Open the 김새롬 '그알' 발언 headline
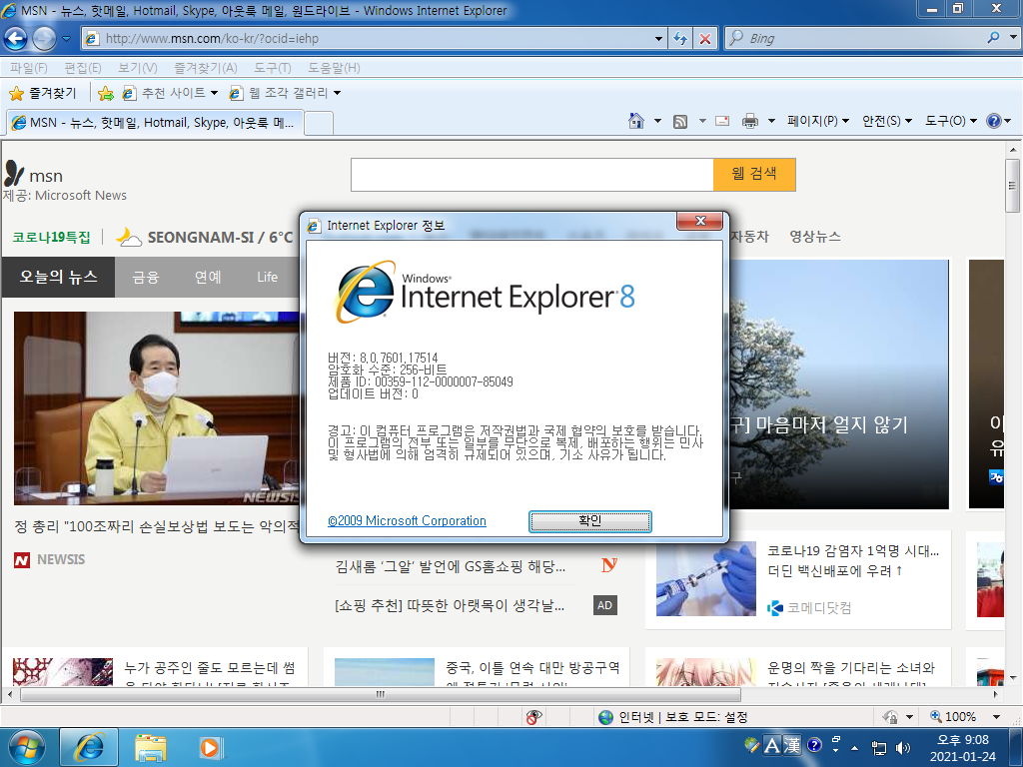This screenshot has width=1023, height=767. (x=451, y=567)
